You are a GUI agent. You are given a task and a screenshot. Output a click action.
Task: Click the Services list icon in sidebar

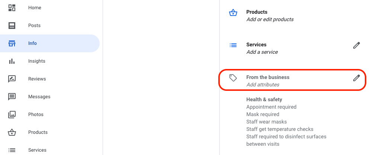[x=12, y=150]
